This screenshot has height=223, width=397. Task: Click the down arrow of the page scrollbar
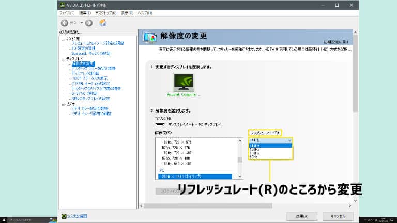tap(355, 201)
